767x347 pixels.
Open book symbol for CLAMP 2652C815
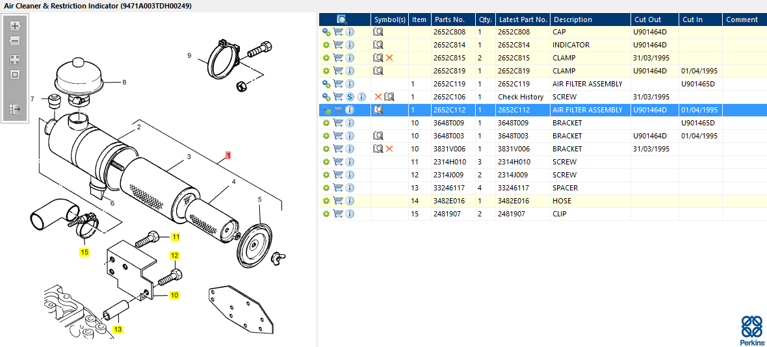pyautogui.click(x=378, y=58)
